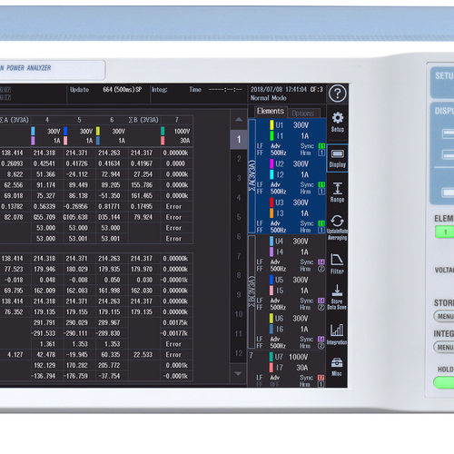Open the Misc toolbox icon
This screenshot has height=454, width=454.
tap(337, 367)
